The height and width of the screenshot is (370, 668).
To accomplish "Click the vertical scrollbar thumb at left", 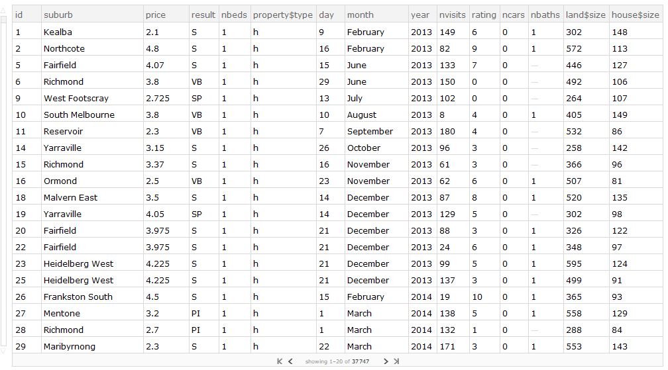I will (x=3, y=181).
